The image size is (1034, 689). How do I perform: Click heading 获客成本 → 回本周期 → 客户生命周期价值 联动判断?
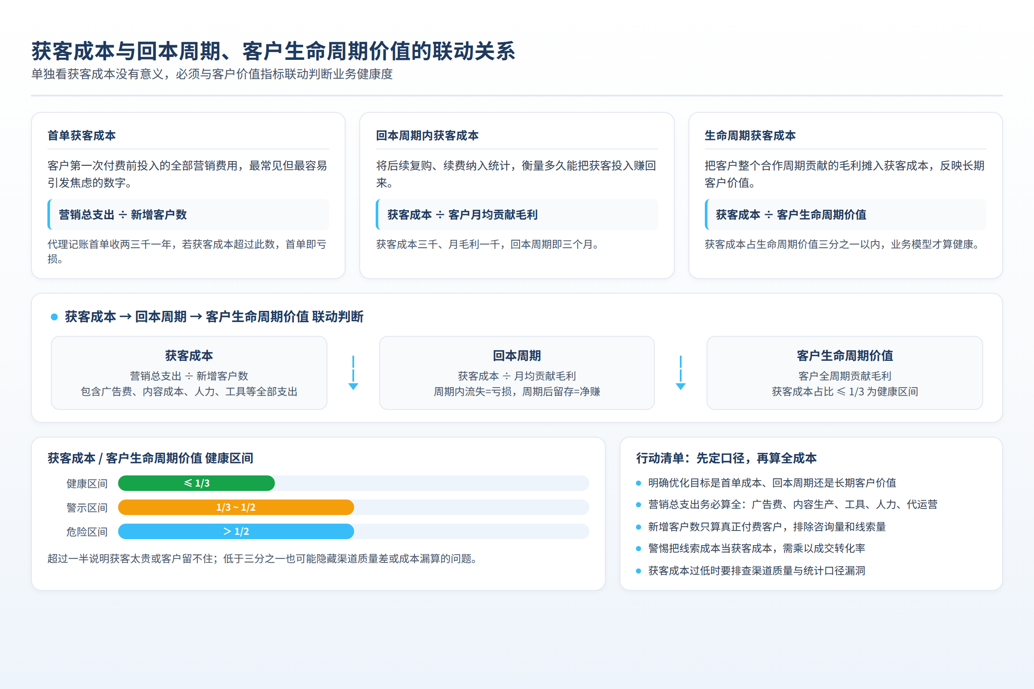pos(214,317)
